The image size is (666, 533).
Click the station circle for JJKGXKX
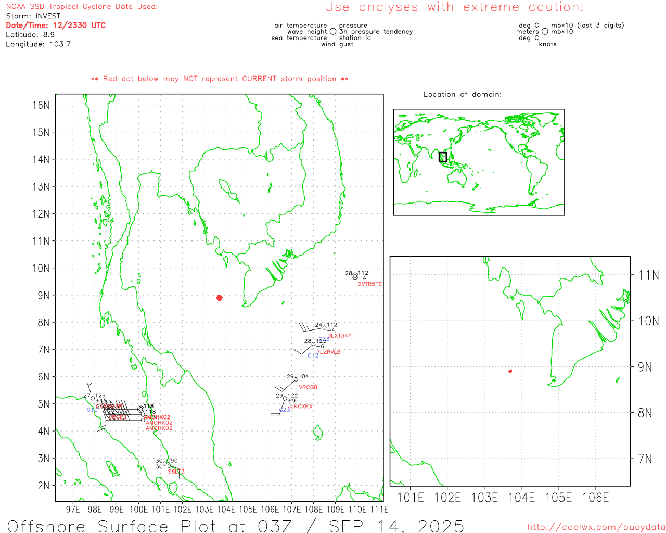(x=285, y=399)
